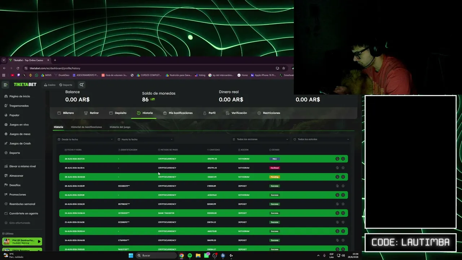
Task: Click the BANK TRANSFER payment method cell
Action: click(x=166, y=213)
